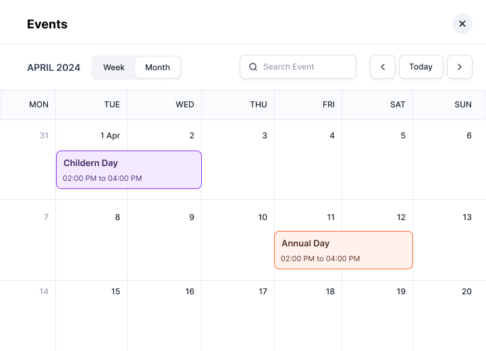486x351 pixels.
Task: Open the Annual Day event
Action: (343, 250)
